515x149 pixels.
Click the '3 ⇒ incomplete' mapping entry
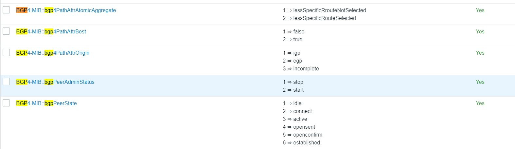pos(301,68)
